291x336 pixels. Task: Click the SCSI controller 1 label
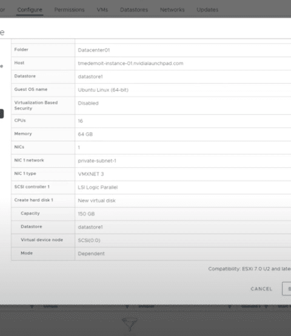tap(32, 187)
